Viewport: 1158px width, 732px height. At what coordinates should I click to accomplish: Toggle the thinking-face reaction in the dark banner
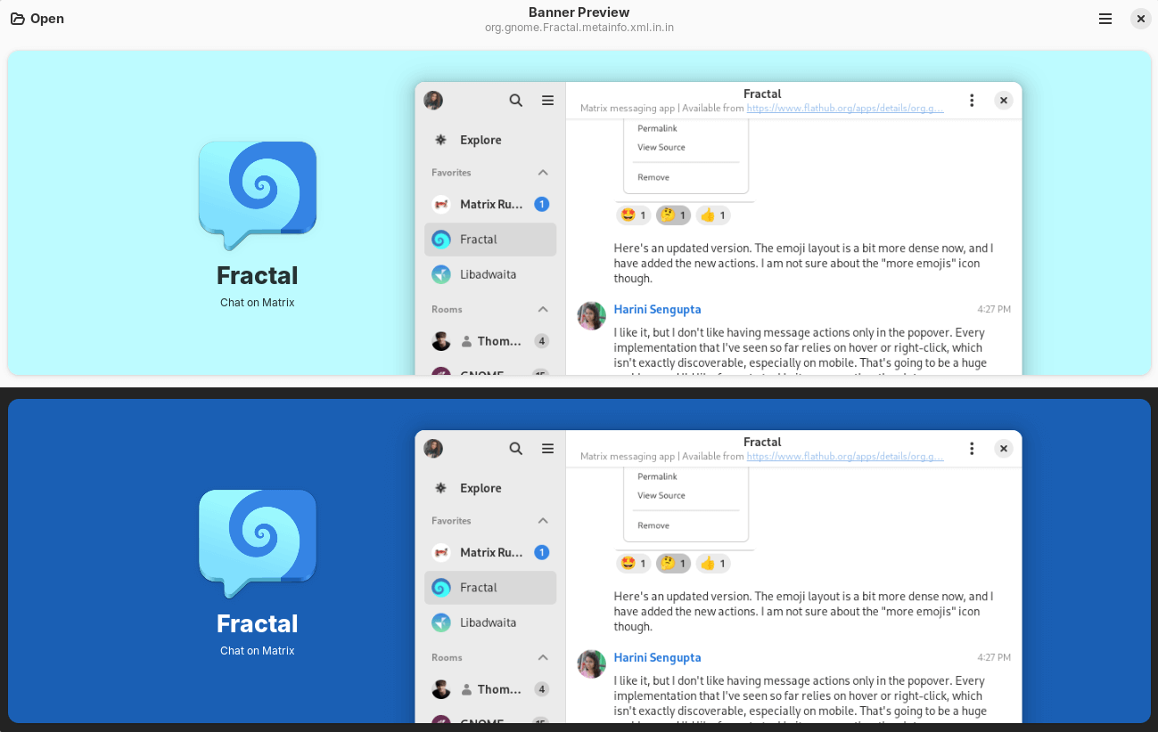pyautogui.click(x=674, y=563)
